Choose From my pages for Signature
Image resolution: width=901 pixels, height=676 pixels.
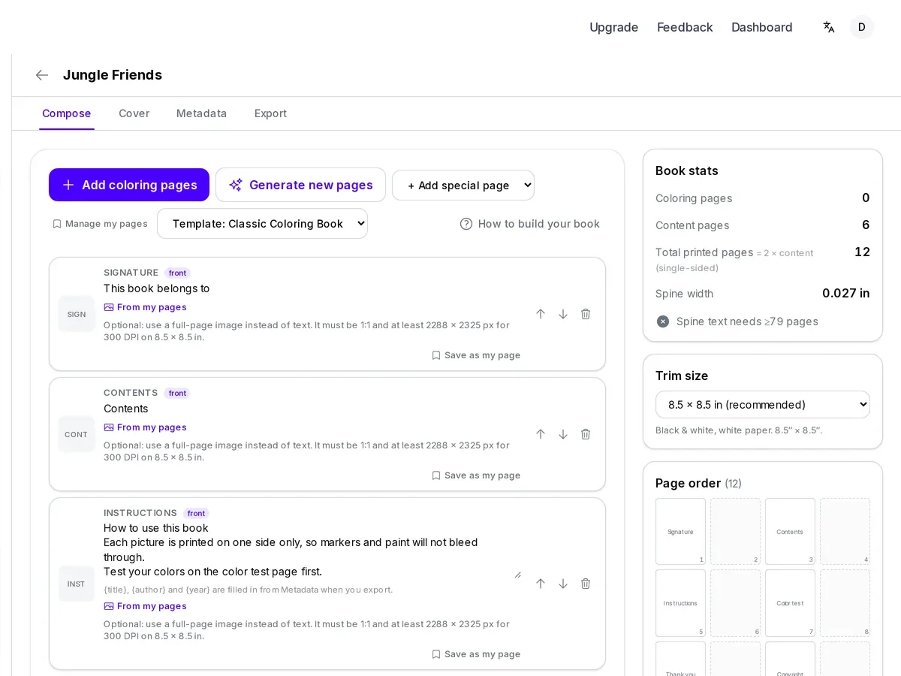(x=146, y=307)
